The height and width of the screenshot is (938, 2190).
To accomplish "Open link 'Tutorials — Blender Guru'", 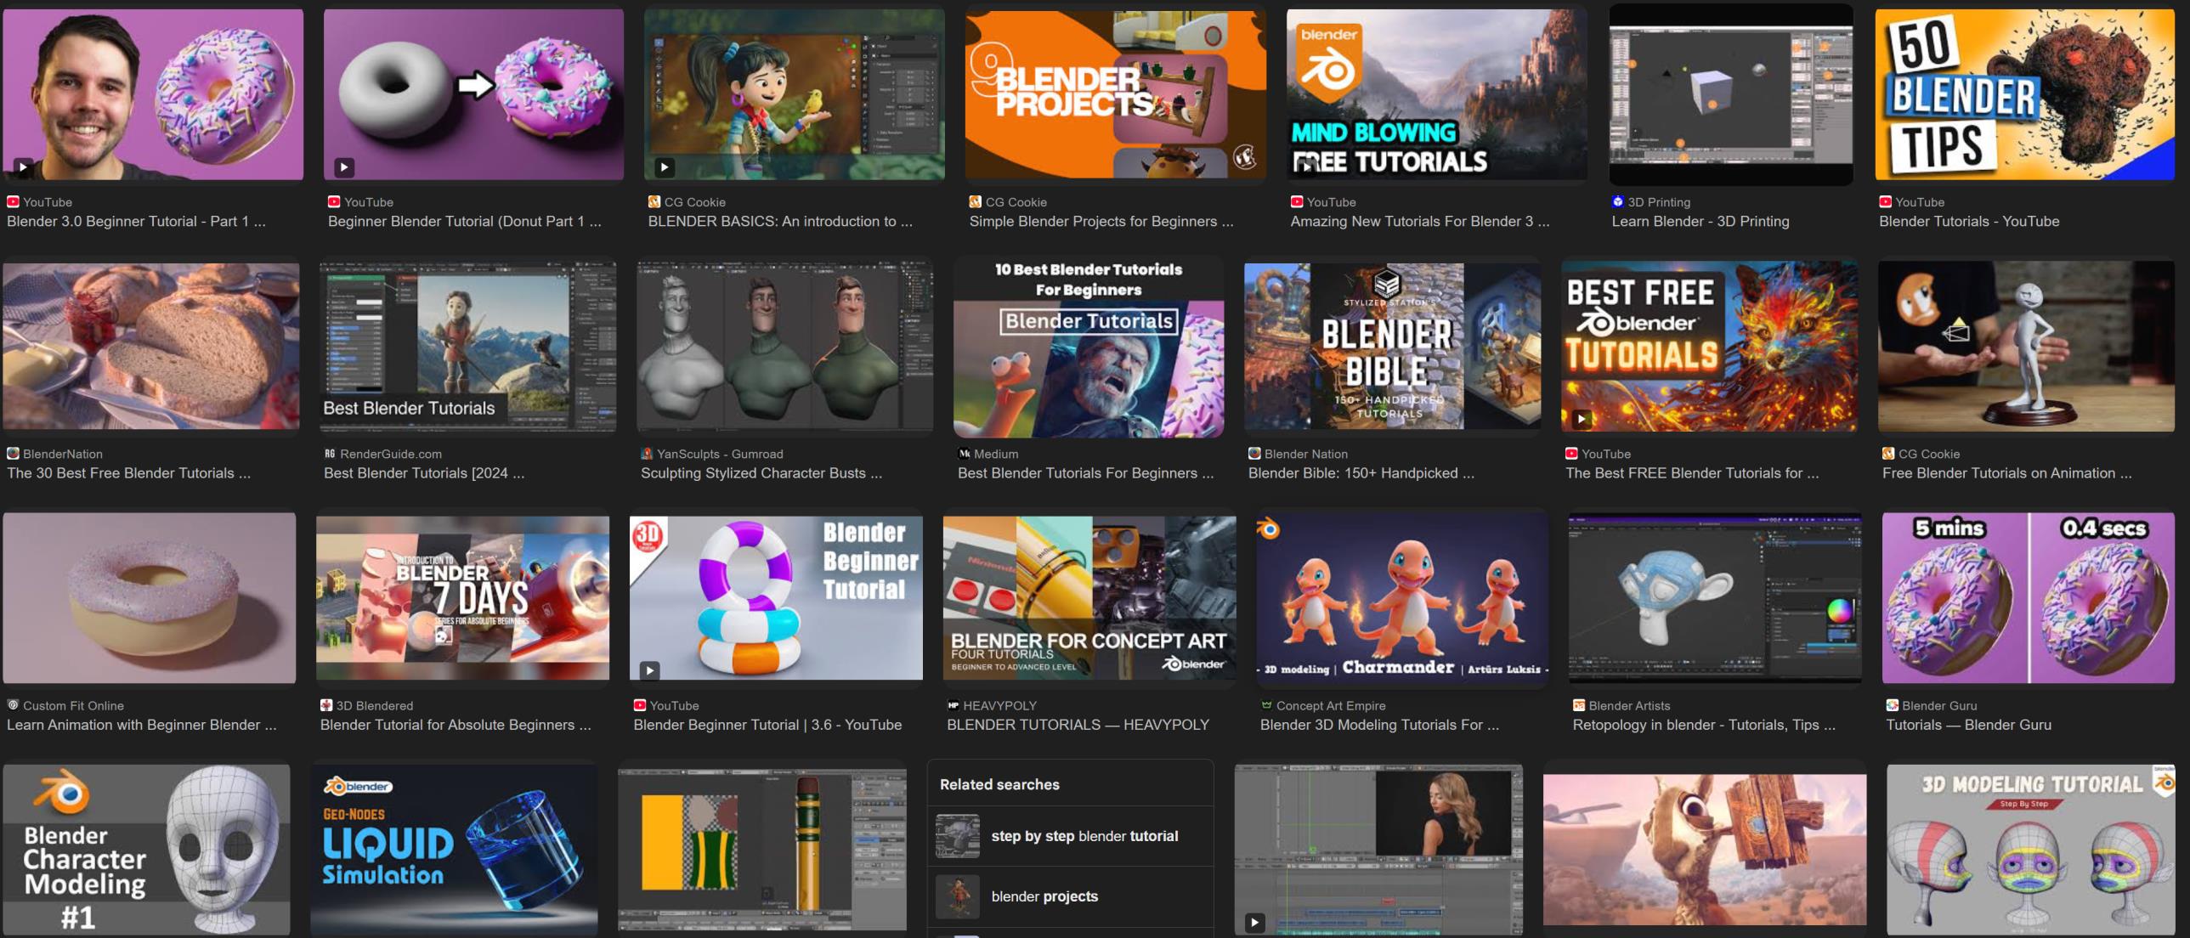I will [1969, 725].
